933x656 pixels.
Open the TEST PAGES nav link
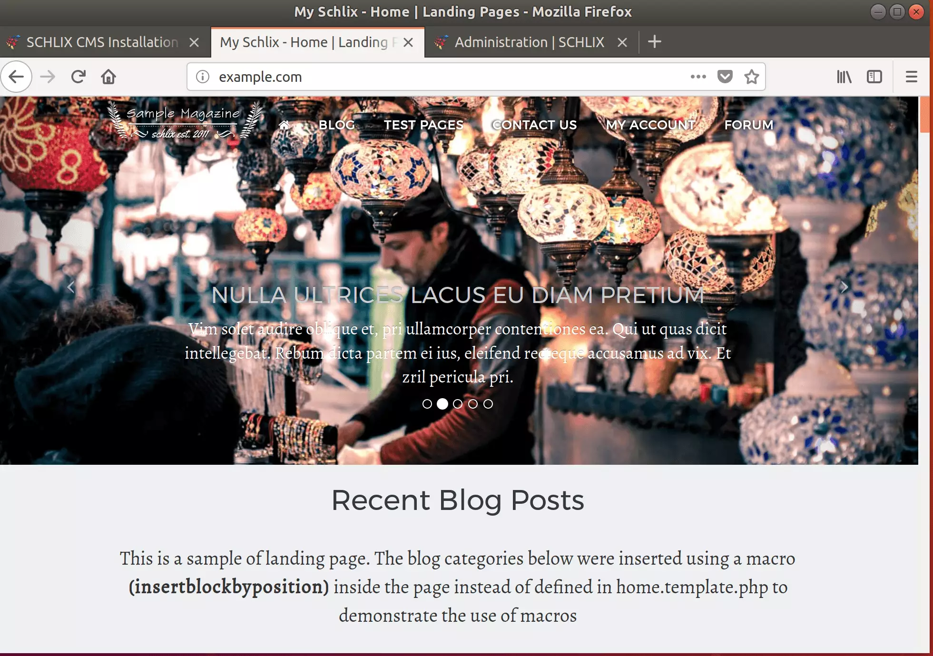pyautogui.click(x=423, y=125)
